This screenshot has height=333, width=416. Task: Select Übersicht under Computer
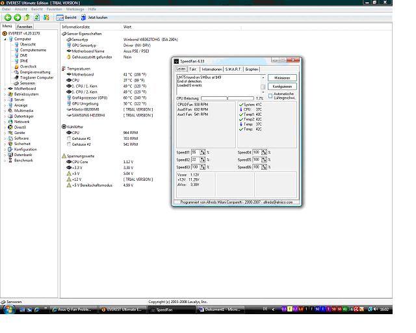[x=27, y=44]
